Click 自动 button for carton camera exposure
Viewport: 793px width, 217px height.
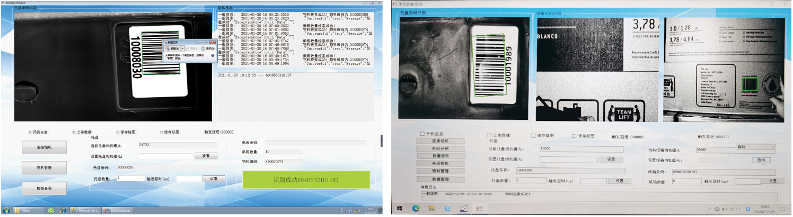click(x=761, y=159)
